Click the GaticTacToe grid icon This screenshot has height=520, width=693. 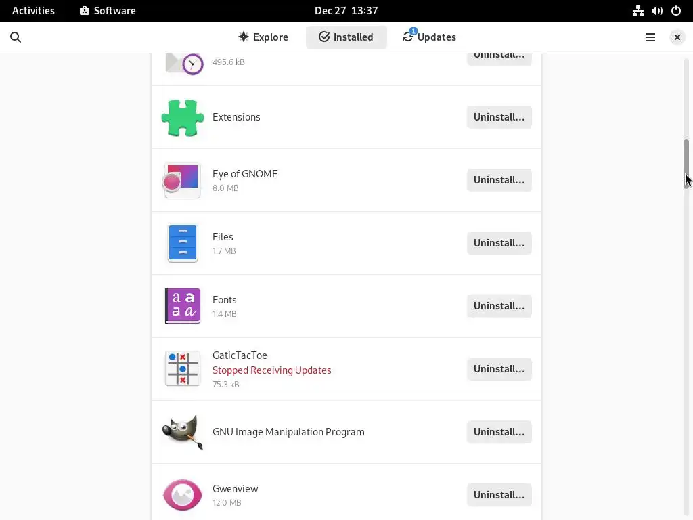tap(183, 369)
